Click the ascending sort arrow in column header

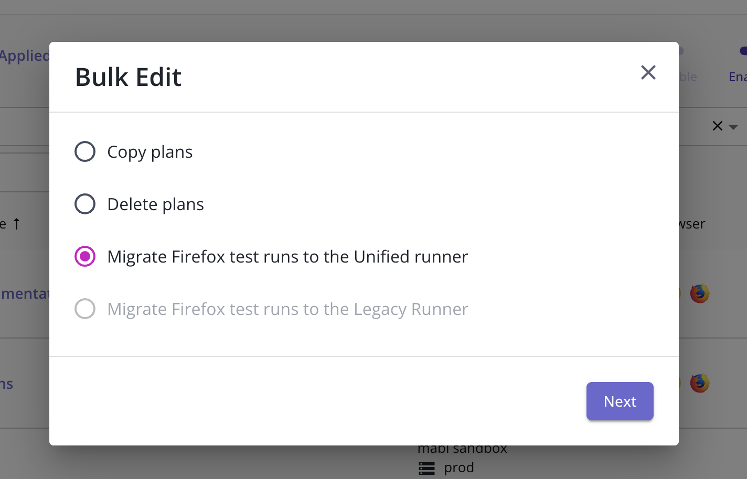click(x=16, y=224)
